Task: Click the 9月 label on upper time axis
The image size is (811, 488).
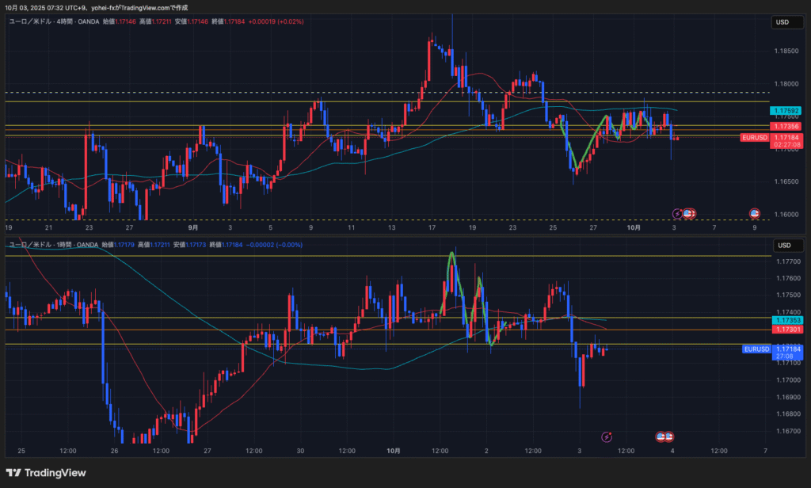Action: (193, 227)
